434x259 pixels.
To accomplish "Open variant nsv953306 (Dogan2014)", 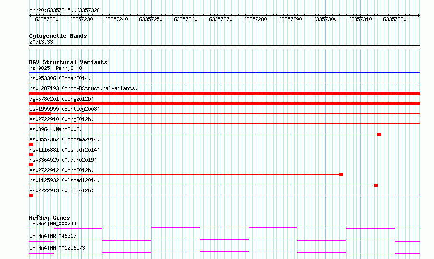I will point(60,78).
